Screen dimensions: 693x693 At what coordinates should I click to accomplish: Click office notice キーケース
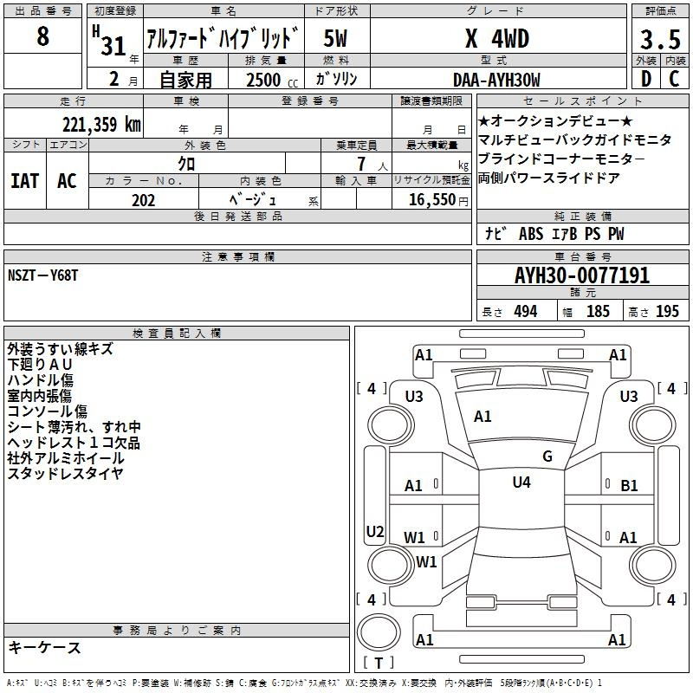point(45,647)
